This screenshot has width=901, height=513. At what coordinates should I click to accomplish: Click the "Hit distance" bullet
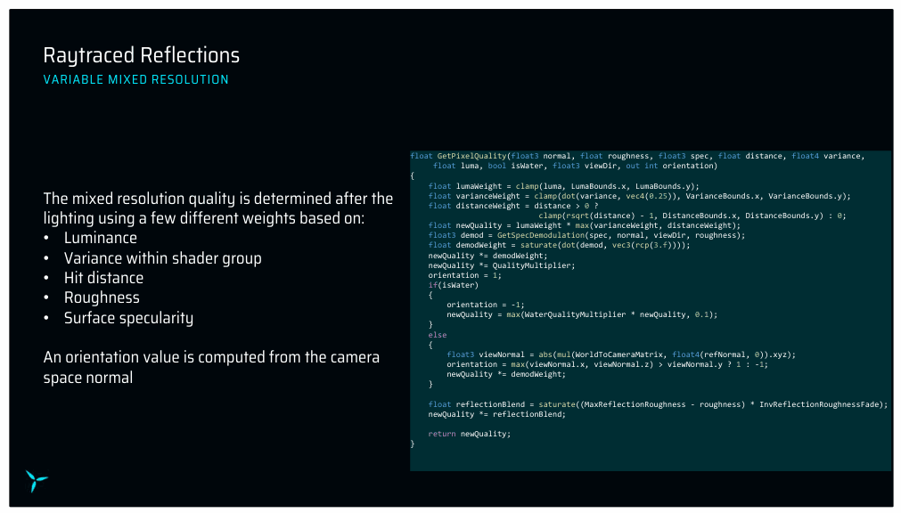104,278
